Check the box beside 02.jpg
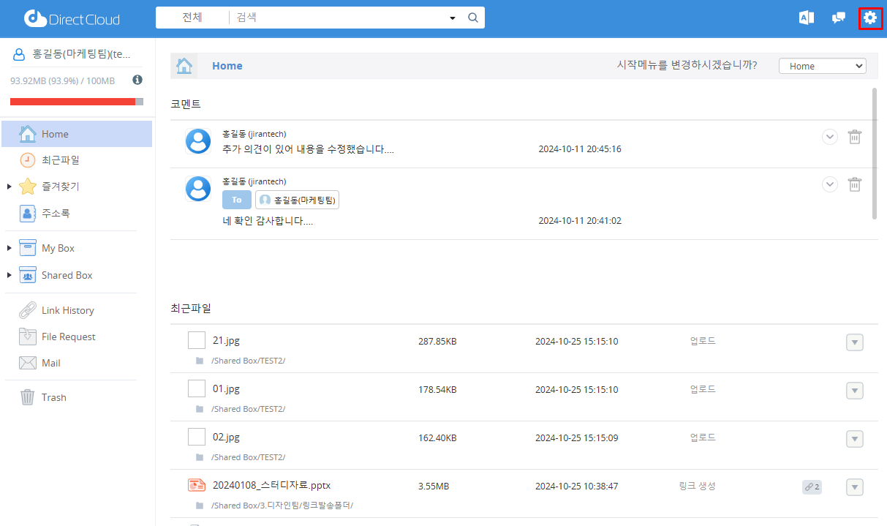Image resolution: width=887 pixels, height=526 pixels. [x=197, y=437]
